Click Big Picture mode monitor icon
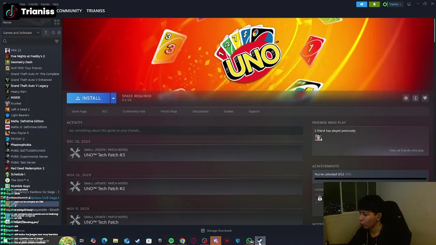436x245 pixels. [x=409, y=4]
